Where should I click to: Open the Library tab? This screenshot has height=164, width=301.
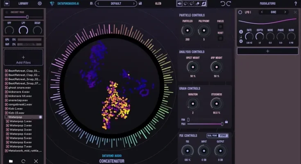point(23,3)
